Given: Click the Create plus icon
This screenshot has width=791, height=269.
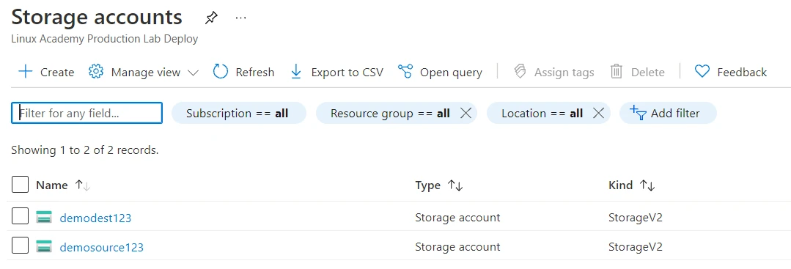Looking at the screenshot, I should [x=25, y=72].
